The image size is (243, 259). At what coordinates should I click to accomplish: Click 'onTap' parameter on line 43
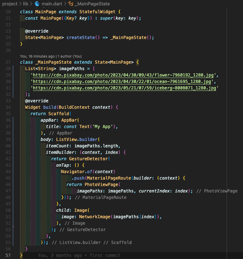63,165
